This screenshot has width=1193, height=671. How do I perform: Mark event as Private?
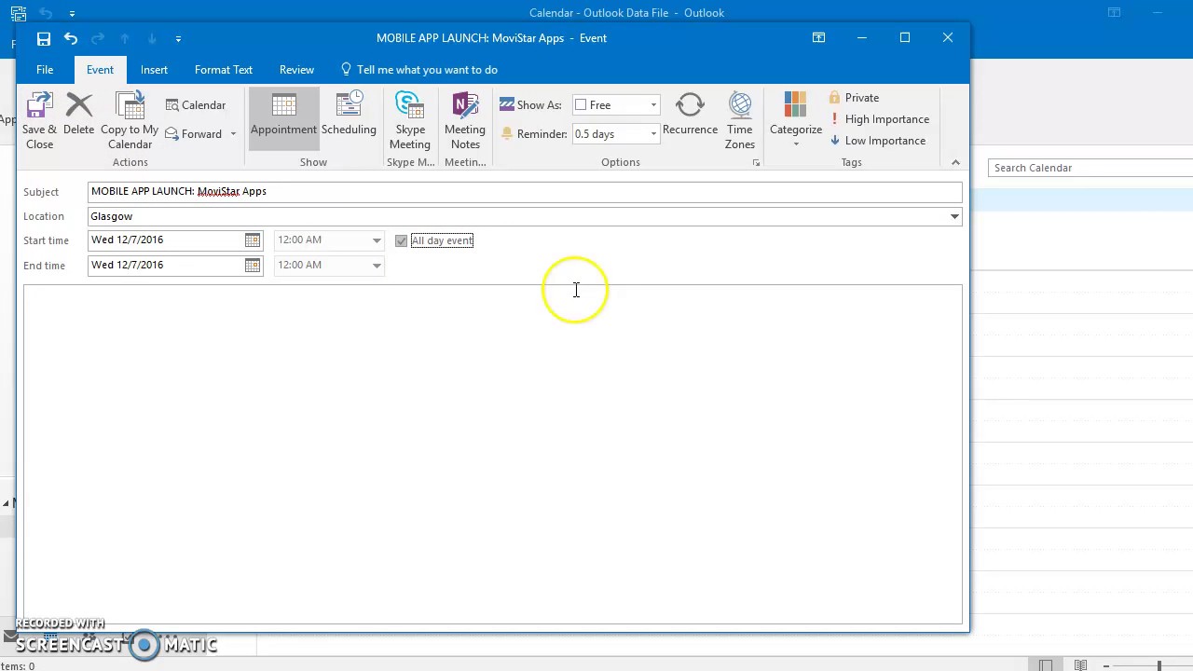(x=854, y=98)
